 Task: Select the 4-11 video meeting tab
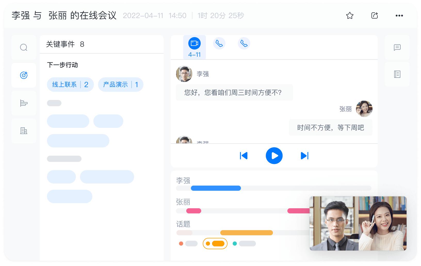[x=195, y=47]
